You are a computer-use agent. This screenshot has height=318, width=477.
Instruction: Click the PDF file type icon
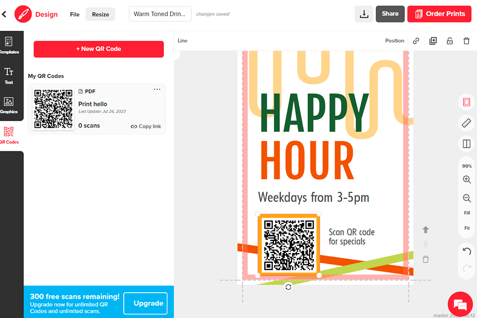pos(80,91)
